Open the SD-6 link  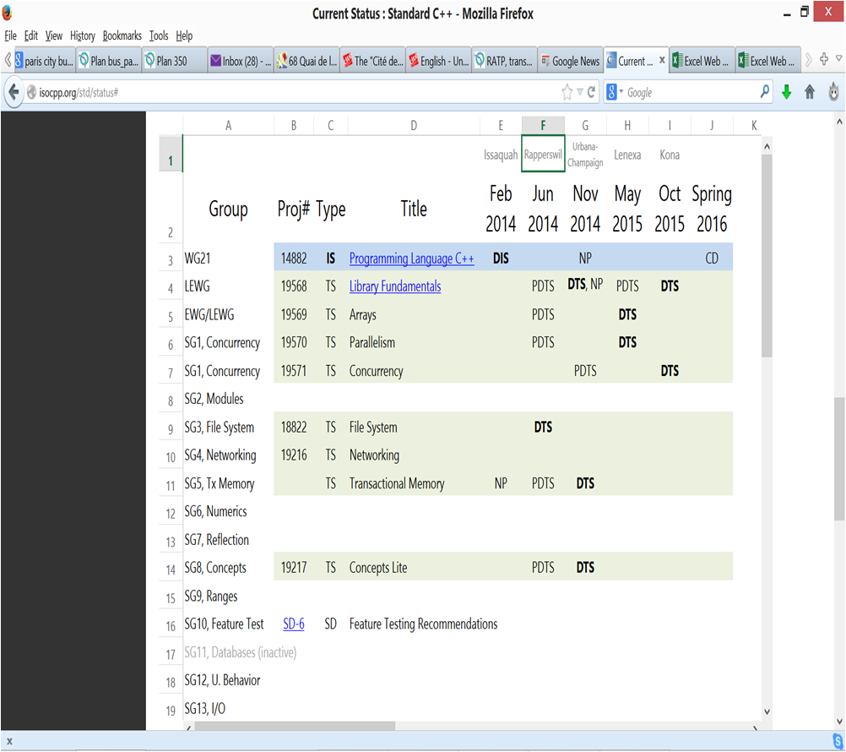pos(294,624)
